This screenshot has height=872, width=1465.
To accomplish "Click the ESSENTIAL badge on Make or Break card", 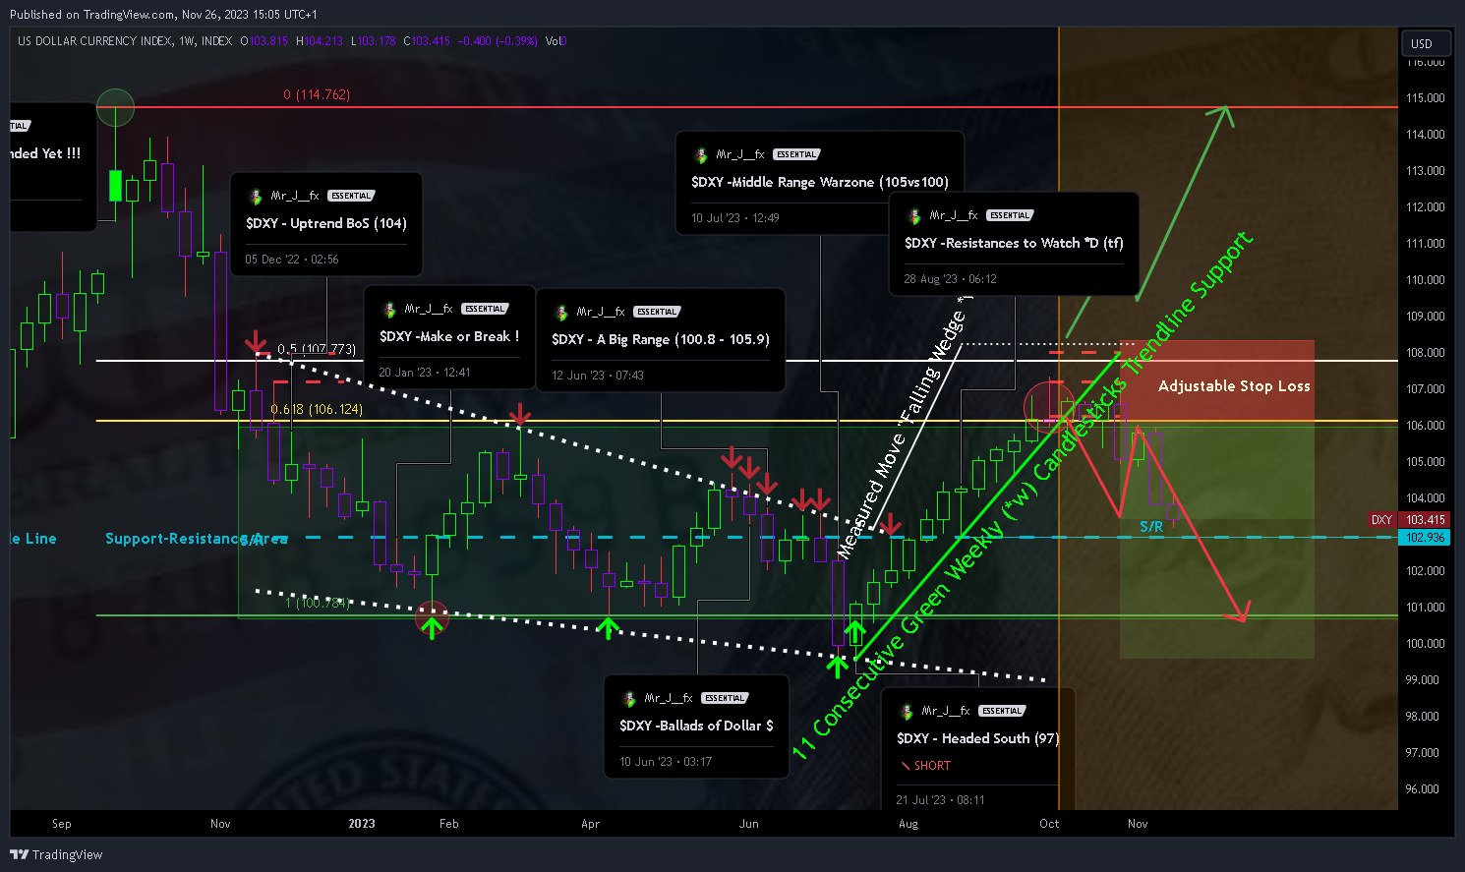I will click(x=485, y=309).
